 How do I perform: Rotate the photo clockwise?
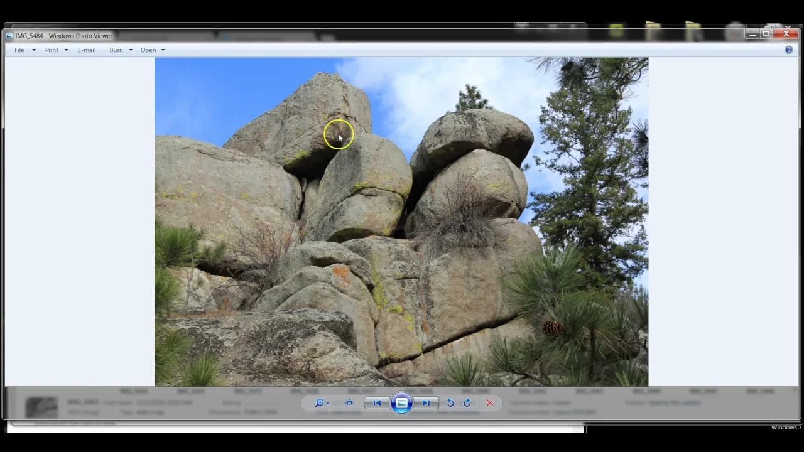point(467,403)
